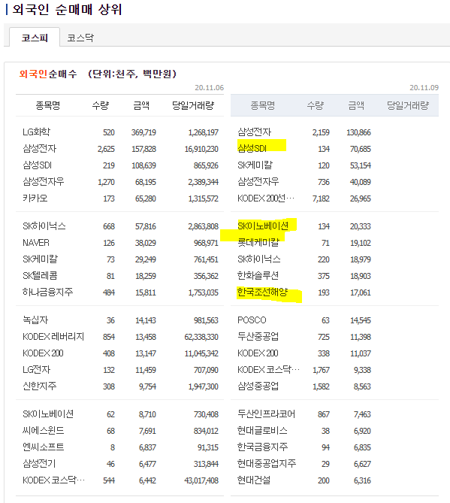Viewport: 450px width, 503px height.
Task: Open 씨에스윈드 stock link
Action: tap(44, 431)
